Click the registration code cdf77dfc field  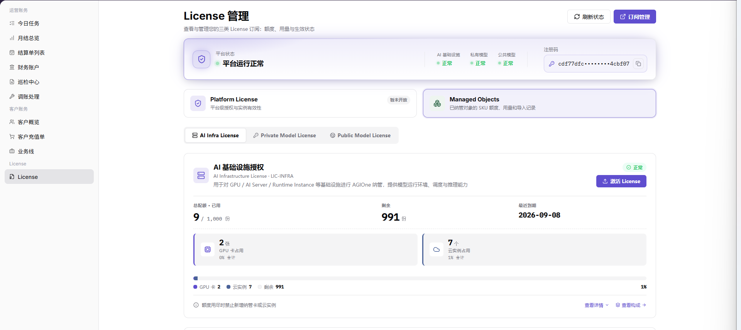click(x=595, y=64)
